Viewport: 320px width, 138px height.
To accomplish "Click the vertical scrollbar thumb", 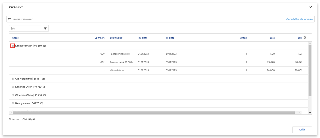I will pos(310,70).
